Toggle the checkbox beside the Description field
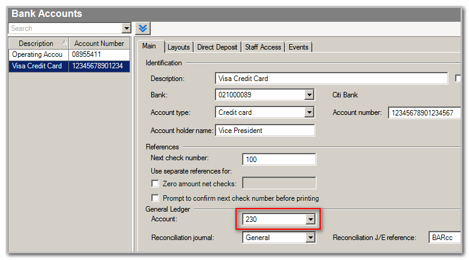The image size is (469, 260). coord(458,78)
